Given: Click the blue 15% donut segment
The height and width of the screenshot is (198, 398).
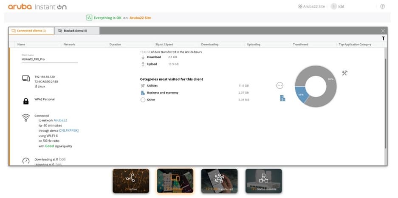Looking at the screenshot, I should (301, 94).
